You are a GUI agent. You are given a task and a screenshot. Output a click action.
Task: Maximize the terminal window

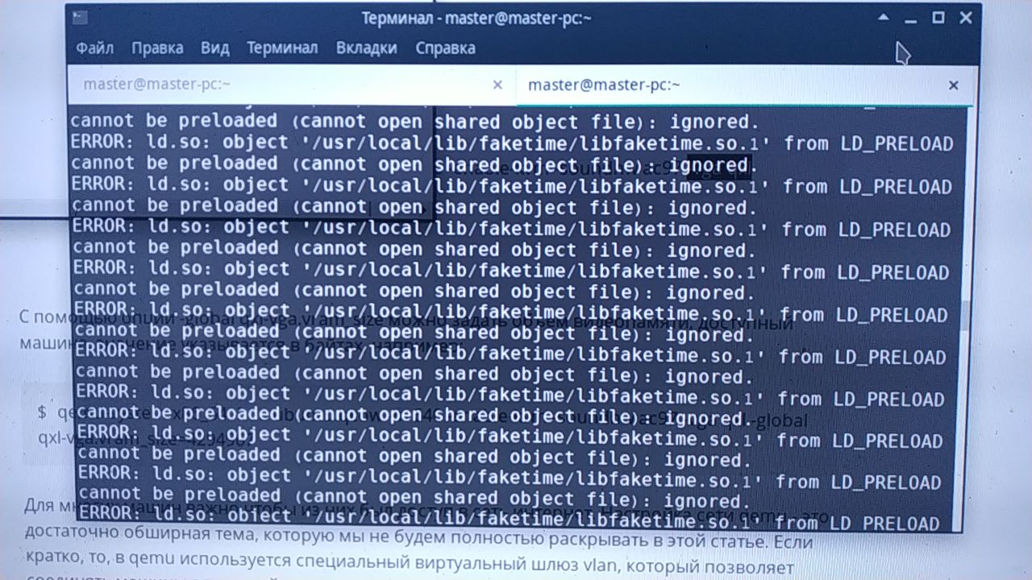click(938, 18)
